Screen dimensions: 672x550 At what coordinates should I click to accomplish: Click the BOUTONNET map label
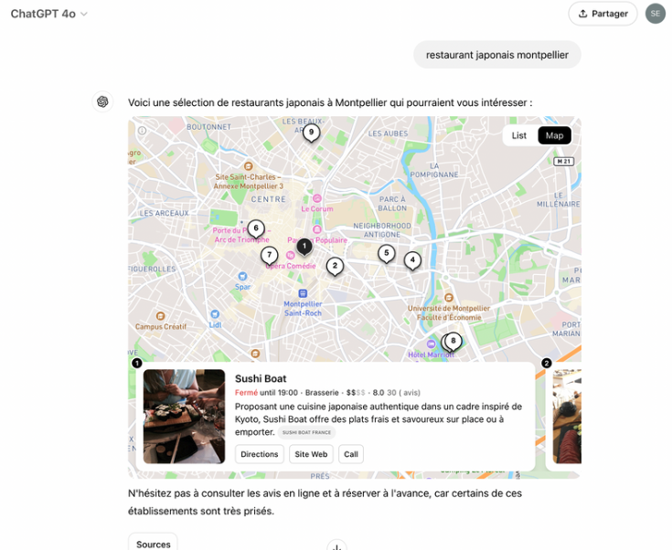[x=208, y=127]
